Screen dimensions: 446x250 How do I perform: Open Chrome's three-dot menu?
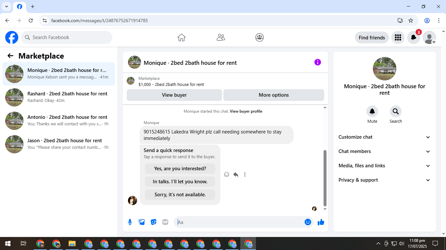pos(439,21)
